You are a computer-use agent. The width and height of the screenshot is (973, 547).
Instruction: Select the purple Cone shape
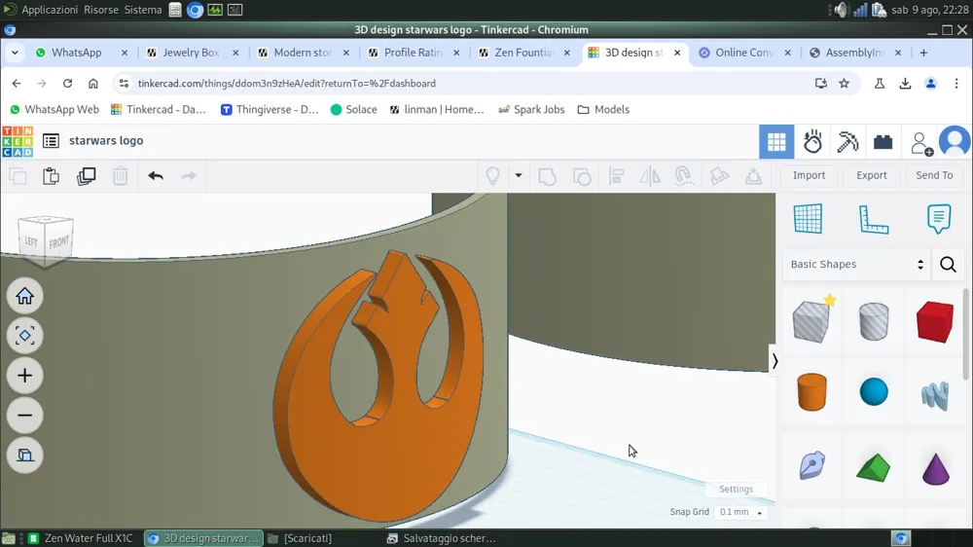coord(936,469)
